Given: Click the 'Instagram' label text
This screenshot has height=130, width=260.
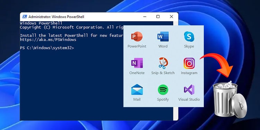Looking at the screenshot, I should tap(189, 73).
